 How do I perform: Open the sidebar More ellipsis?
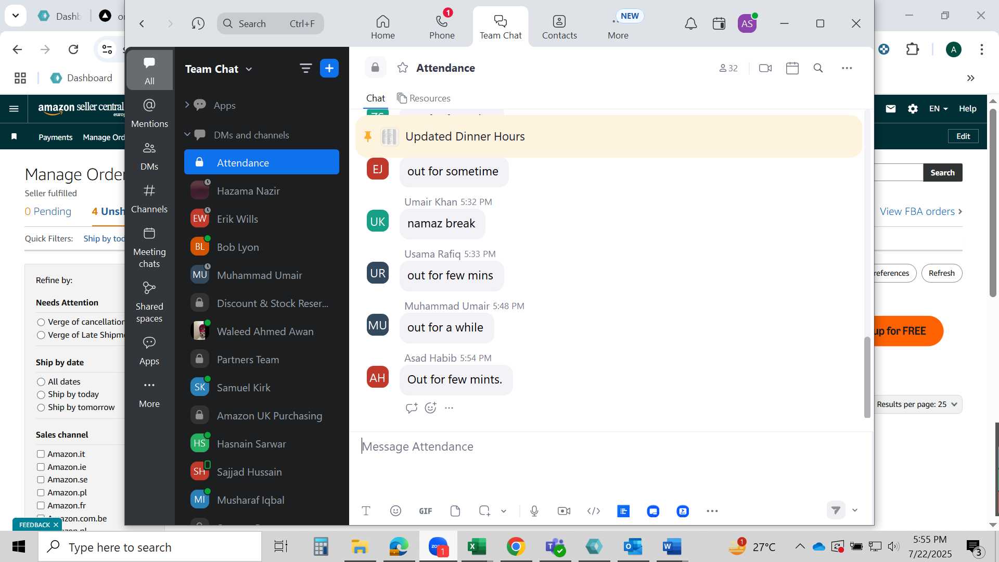(149, 393)
